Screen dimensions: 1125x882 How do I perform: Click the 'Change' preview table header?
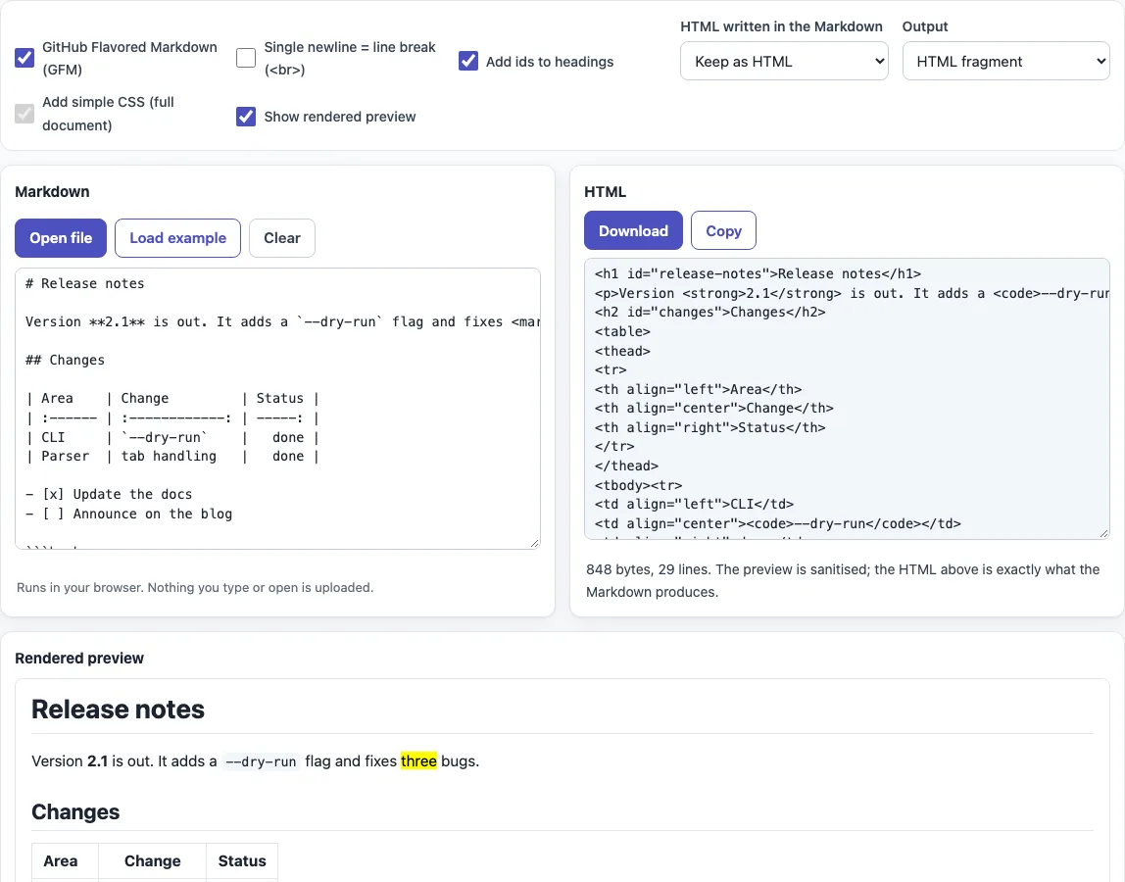click(153, 861)
